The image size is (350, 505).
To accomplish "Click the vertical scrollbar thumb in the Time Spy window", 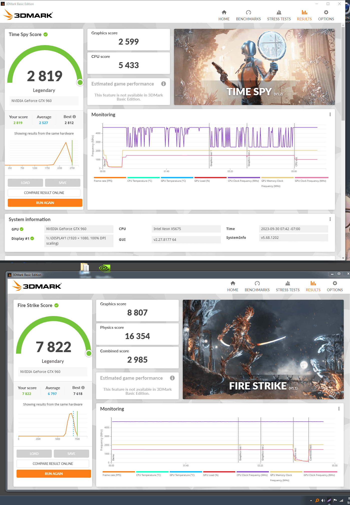I will click(343, 74).
